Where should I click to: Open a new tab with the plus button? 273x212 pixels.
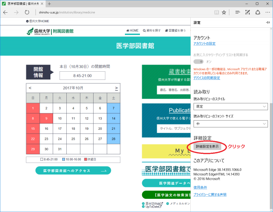point(50,4)
